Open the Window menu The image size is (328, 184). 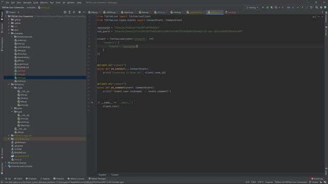tap(71, 3)
